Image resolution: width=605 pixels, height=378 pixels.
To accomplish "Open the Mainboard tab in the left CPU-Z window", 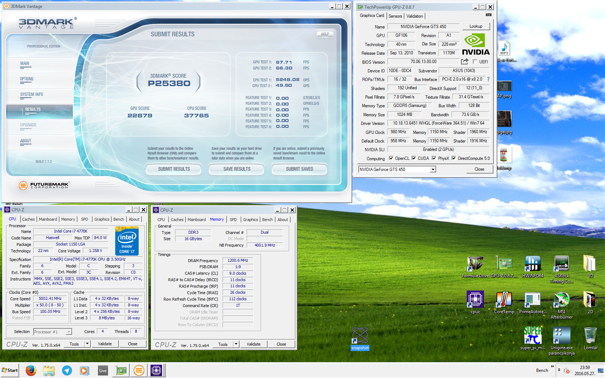I will tap(48, 219).
